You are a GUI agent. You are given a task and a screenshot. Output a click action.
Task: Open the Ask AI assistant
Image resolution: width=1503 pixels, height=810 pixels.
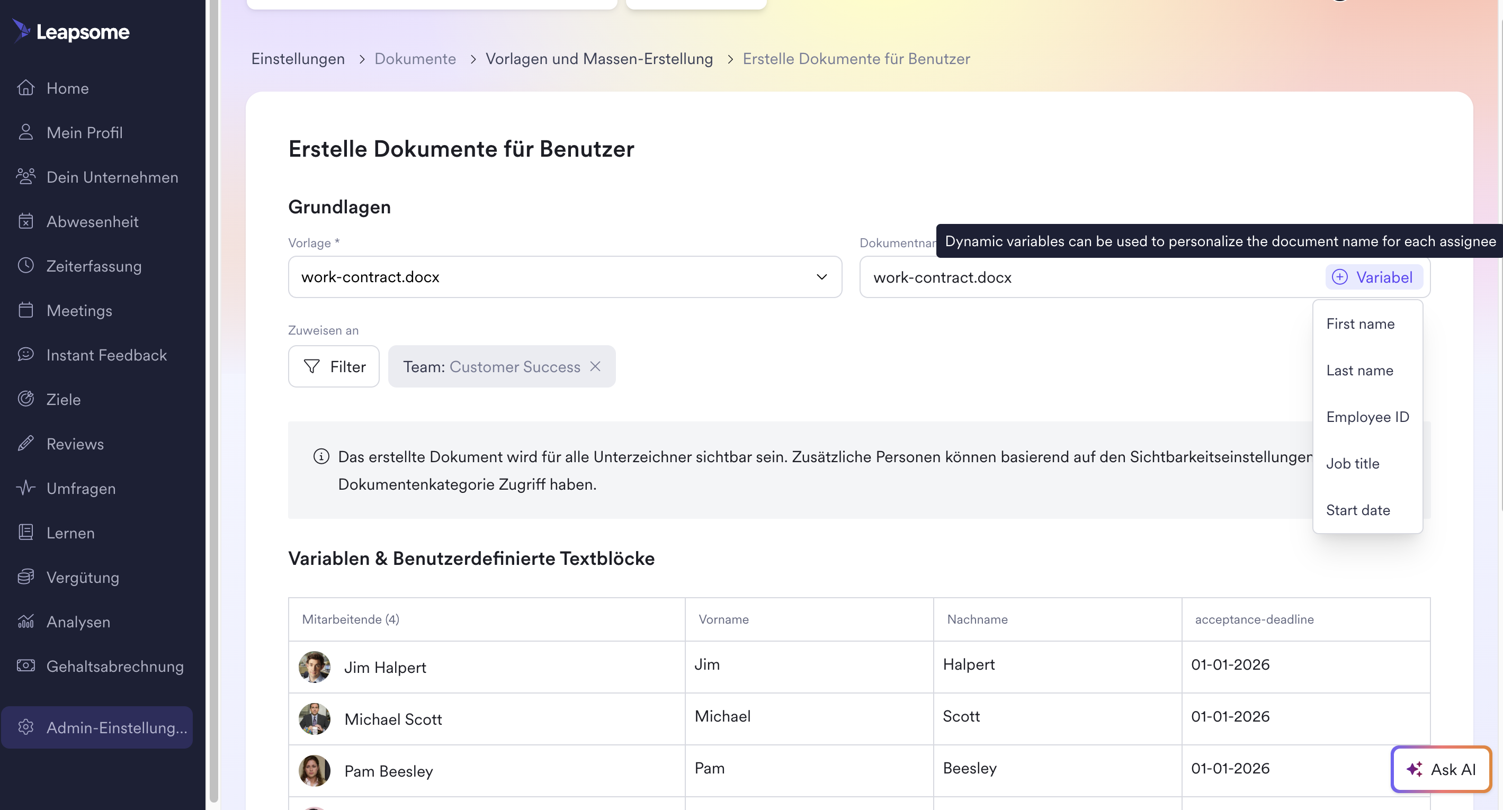click(1441, 769)
